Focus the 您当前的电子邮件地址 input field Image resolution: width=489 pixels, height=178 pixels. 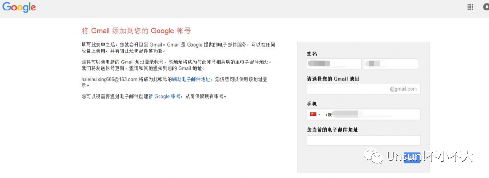tap(363, 140)
